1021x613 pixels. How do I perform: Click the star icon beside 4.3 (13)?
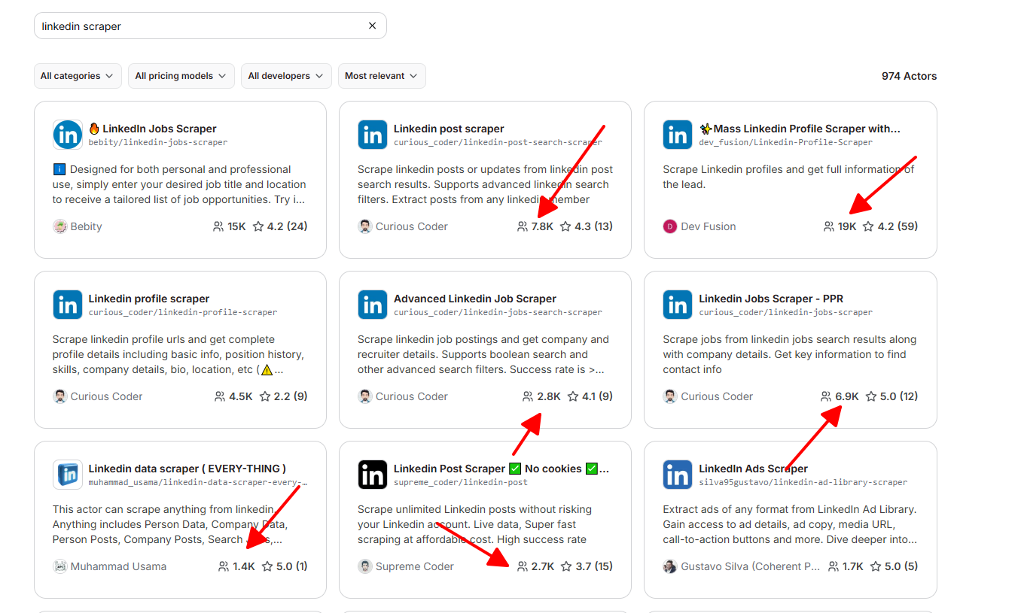pyautogui.click(x=565, y=226)
